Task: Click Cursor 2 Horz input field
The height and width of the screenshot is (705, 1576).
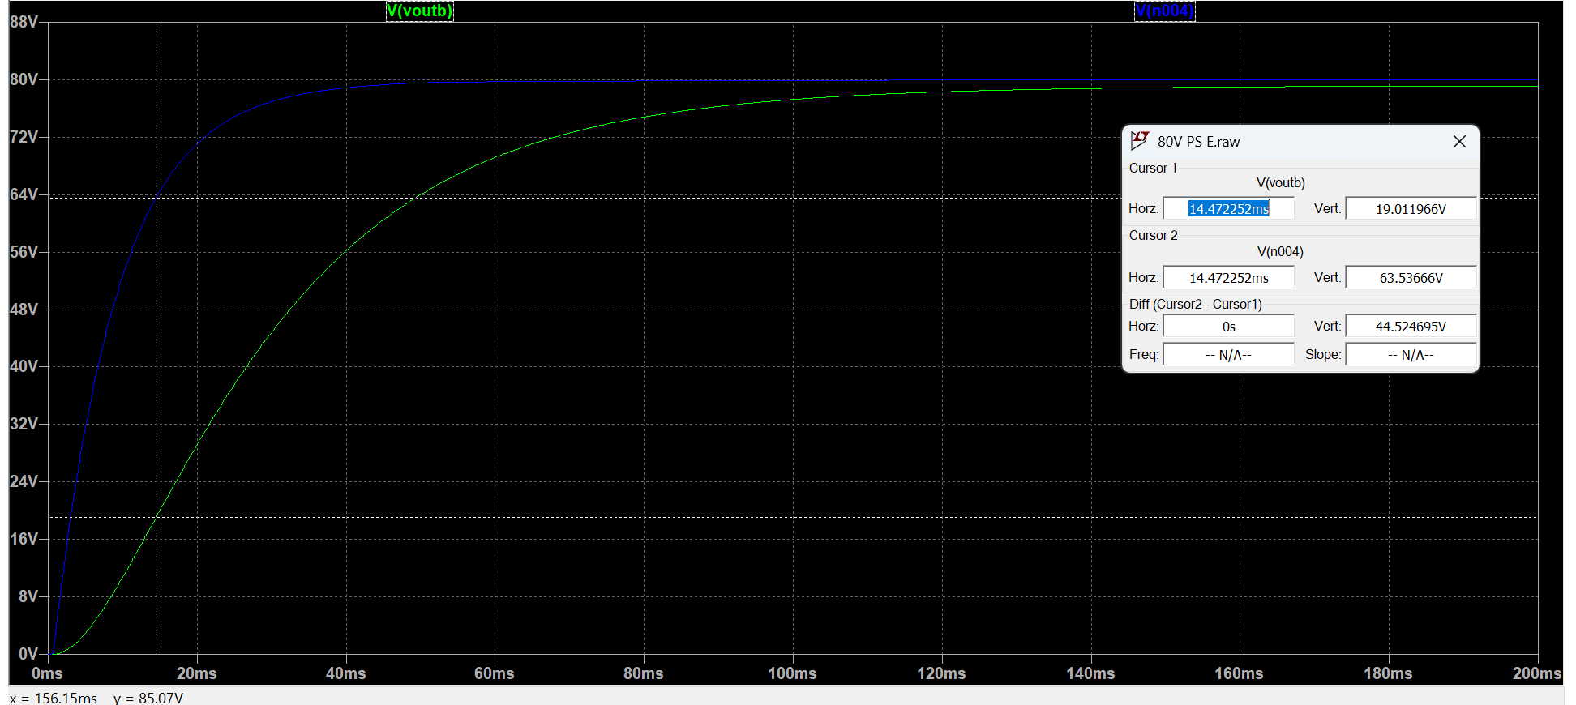Action: 1228,278
